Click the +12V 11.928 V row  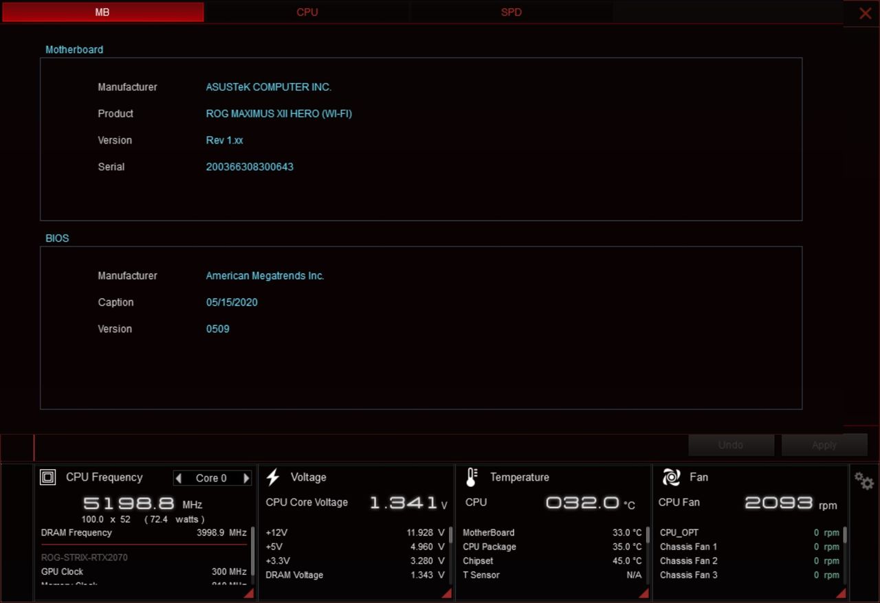click(355, 533)
